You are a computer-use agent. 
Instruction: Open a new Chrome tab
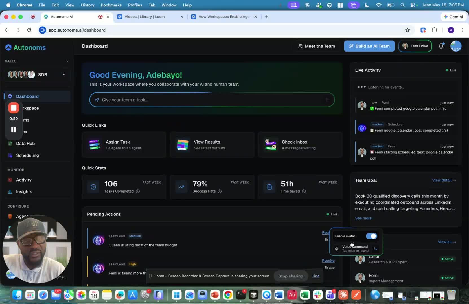pyautogui.click(x=267, y=17)
